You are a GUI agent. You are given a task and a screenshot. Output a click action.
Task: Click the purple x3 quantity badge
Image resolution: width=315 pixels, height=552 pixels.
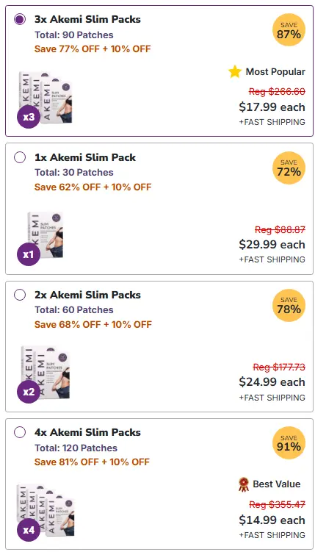tap(29, 117)
